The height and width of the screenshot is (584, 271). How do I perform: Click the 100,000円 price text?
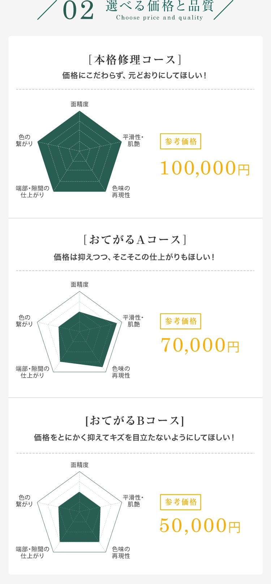click(x=205, y=168)
